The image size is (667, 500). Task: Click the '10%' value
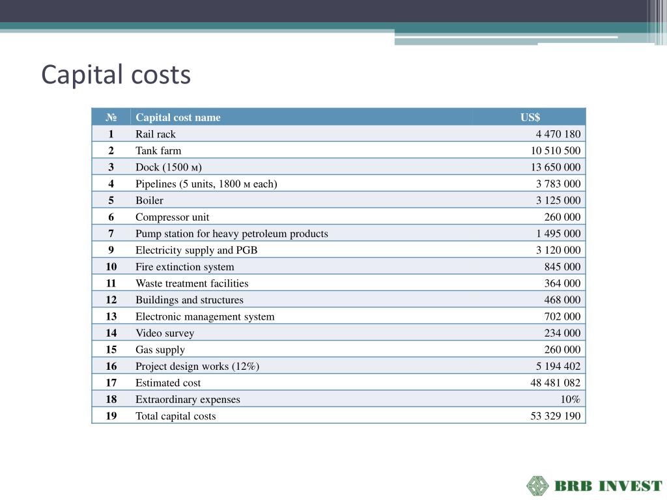[571, 399]
